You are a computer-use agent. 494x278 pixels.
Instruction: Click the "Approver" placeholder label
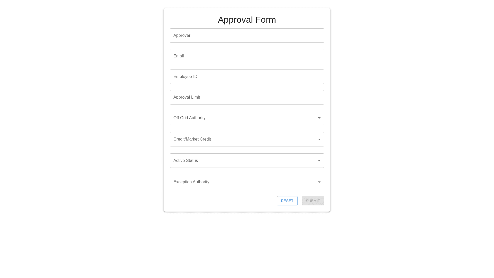click(182, 36)
